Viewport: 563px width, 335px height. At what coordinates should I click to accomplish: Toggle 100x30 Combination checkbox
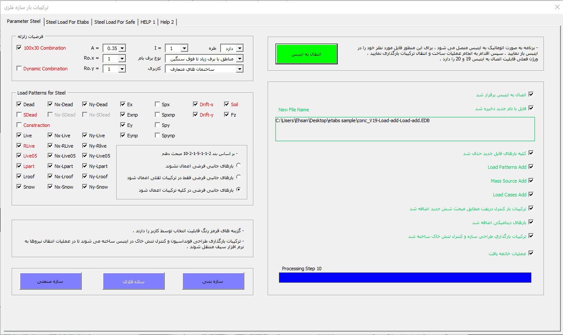(19, 48)
